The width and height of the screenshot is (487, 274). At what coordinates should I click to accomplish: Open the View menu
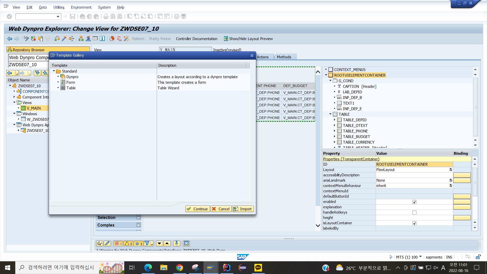(x=16, y=7)
